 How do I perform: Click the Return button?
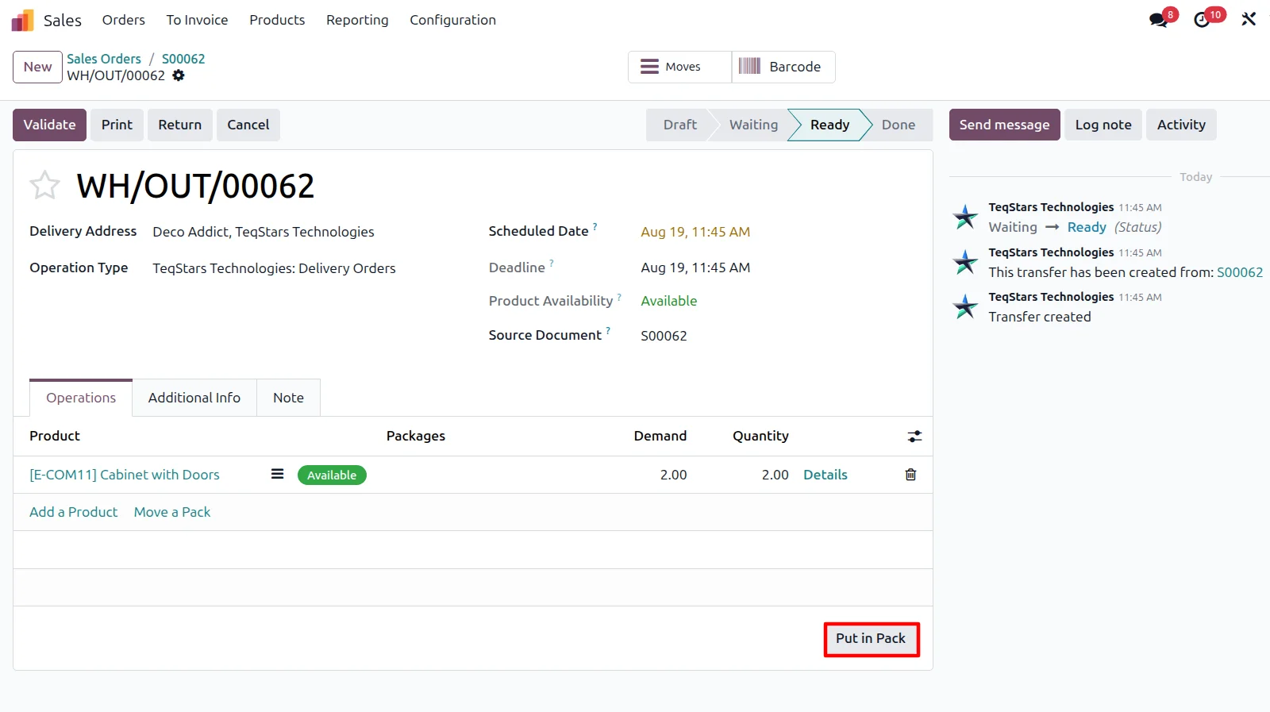pyautogui.click(x=180, y=125)
